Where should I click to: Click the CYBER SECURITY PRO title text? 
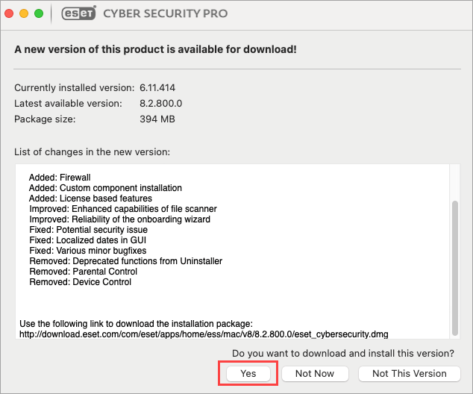(x=166, y=13)
